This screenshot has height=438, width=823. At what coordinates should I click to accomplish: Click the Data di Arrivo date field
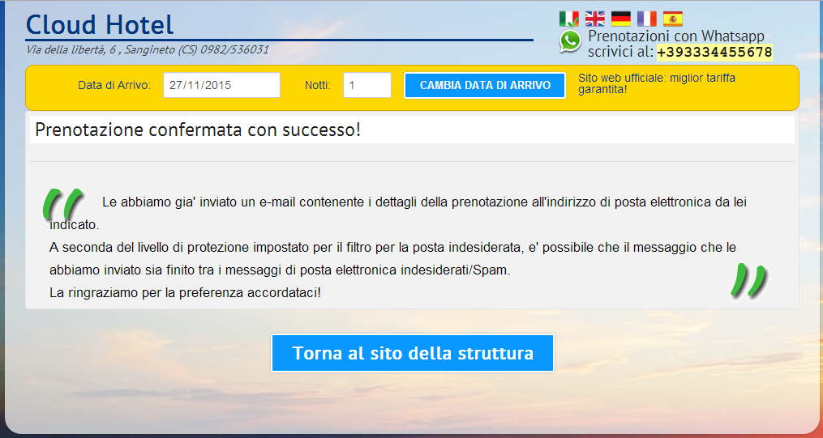[x=221, y=85]
